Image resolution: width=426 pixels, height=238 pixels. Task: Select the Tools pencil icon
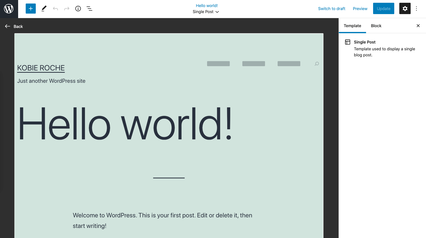[x=44, y=9]
